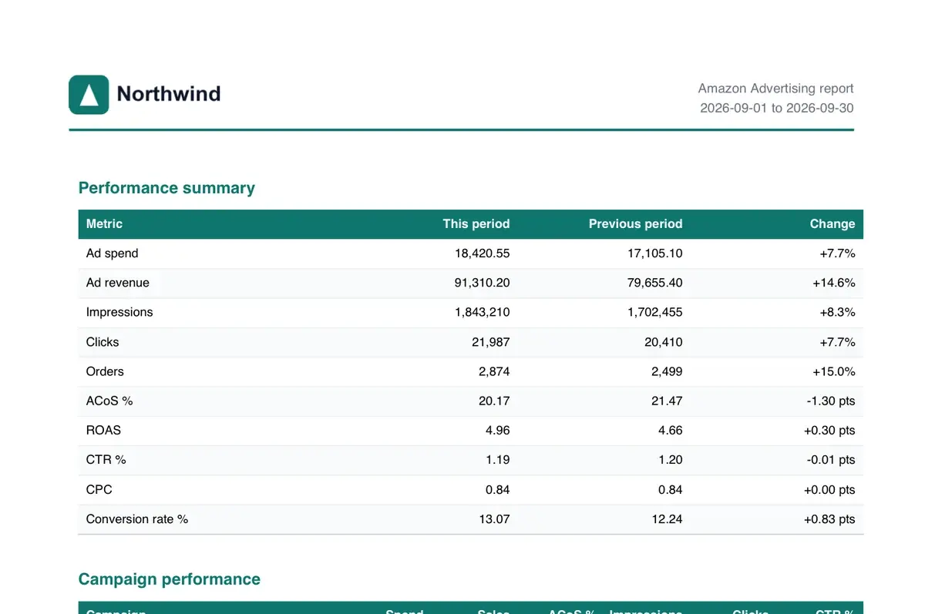The image size is (925, 614).
Task: Select previous CTR value 1.20
Action: pos(671,459)
